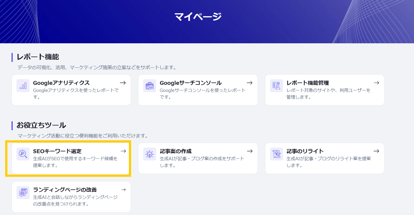Viewport: 414px width, 215px height.
Task: Click the arrow on Googleアナリティクス card
Action: [x=123, y=83]
